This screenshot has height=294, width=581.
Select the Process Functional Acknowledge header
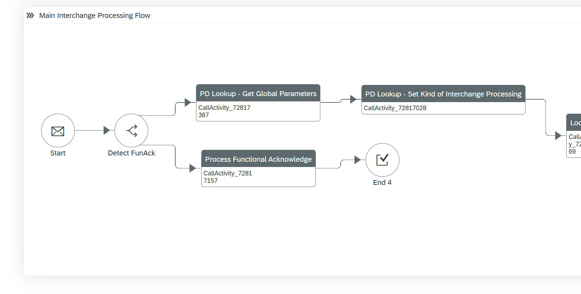[x=258, y=159]
